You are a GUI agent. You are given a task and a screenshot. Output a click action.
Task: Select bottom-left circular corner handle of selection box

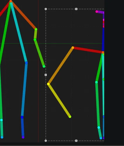[x=46, y=141]
